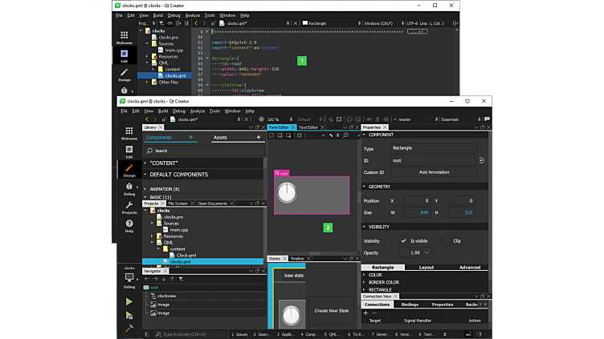
Task: Switch to Design mode in the front window
Action: click(x=129, y=170)
